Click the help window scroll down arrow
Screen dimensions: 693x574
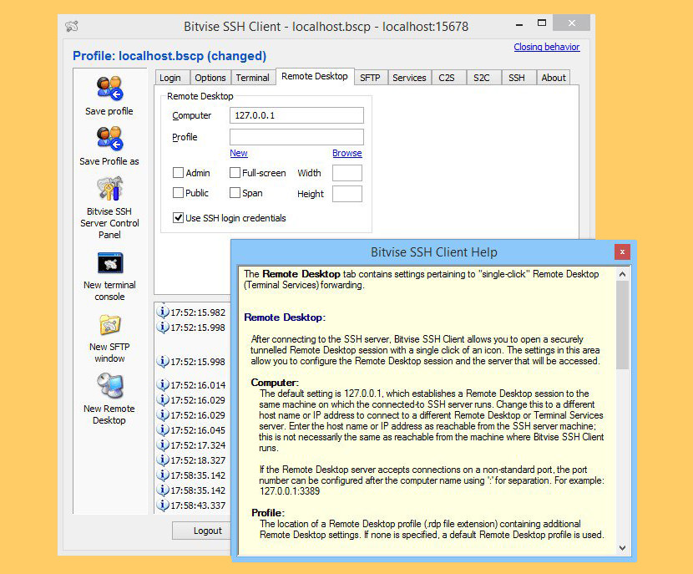point(622,547)
